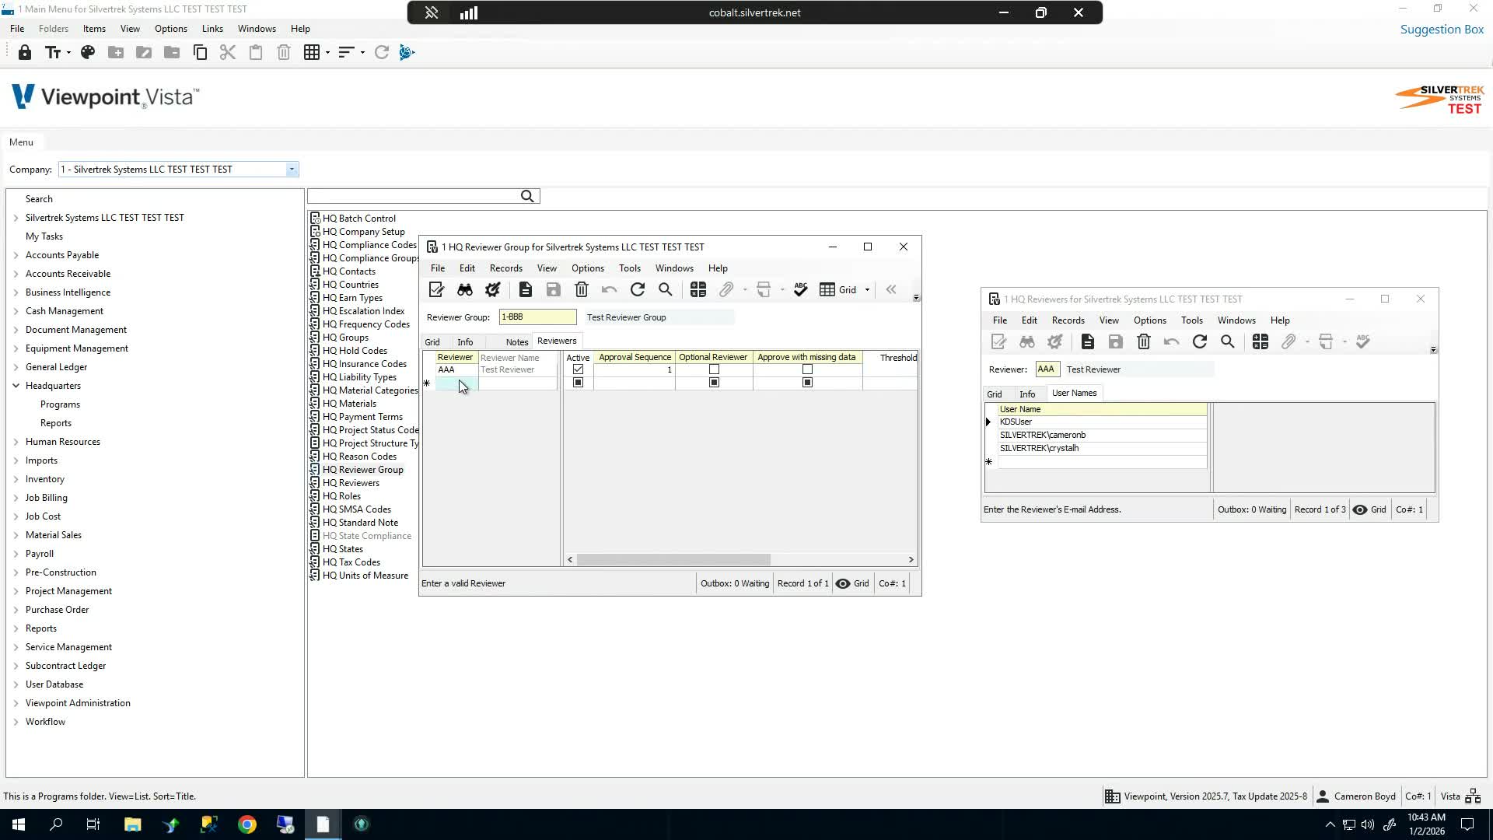Image resolution: width=1493 pixels, height=840 pixels.
Task: Refresh the HQ Reviewers form
Action: click(1200, 342)
